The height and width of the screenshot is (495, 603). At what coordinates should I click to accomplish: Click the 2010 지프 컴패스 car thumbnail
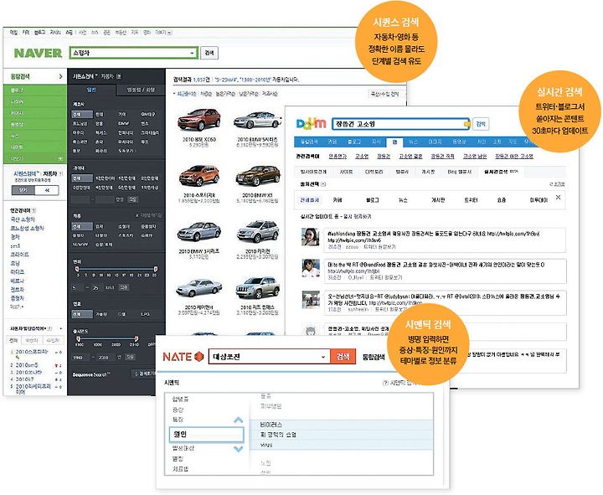pyautogui.click(x=258, y=287)
